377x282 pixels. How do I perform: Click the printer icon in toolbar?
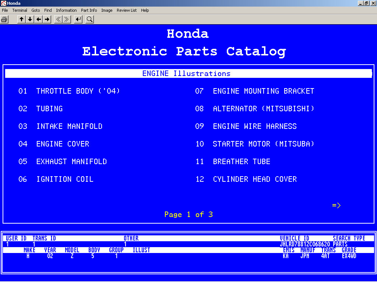pyautogui.click(x=4, y=19)
